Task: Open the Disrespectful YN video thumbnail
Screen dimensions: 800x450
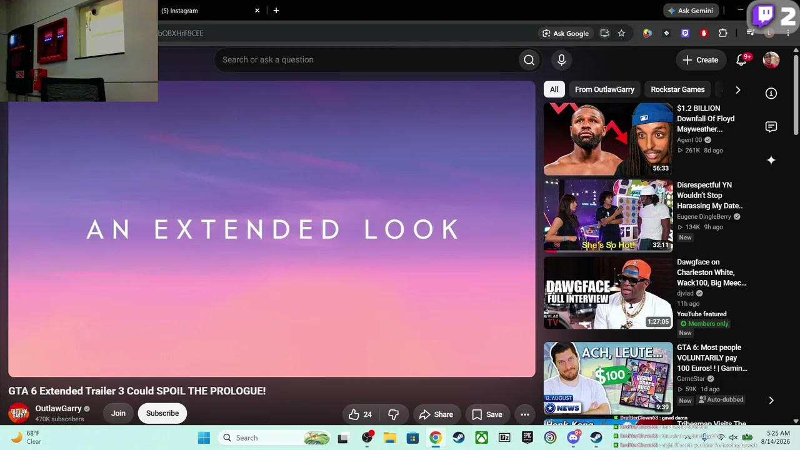Action: click(x=608, y=216)
